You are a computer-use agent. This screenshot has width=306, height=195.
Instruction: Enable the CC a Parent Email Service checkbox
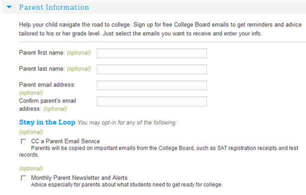coord(23,141)
